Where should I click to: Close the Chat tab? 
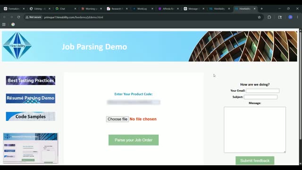click(x=75, y=8)
